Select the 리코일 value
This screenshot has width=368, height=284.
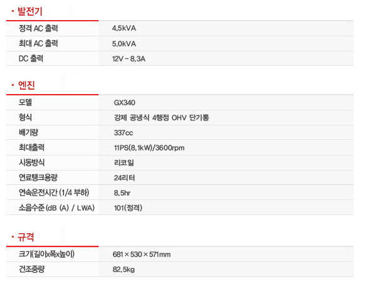pyautogui.click(x=124, y=162)
